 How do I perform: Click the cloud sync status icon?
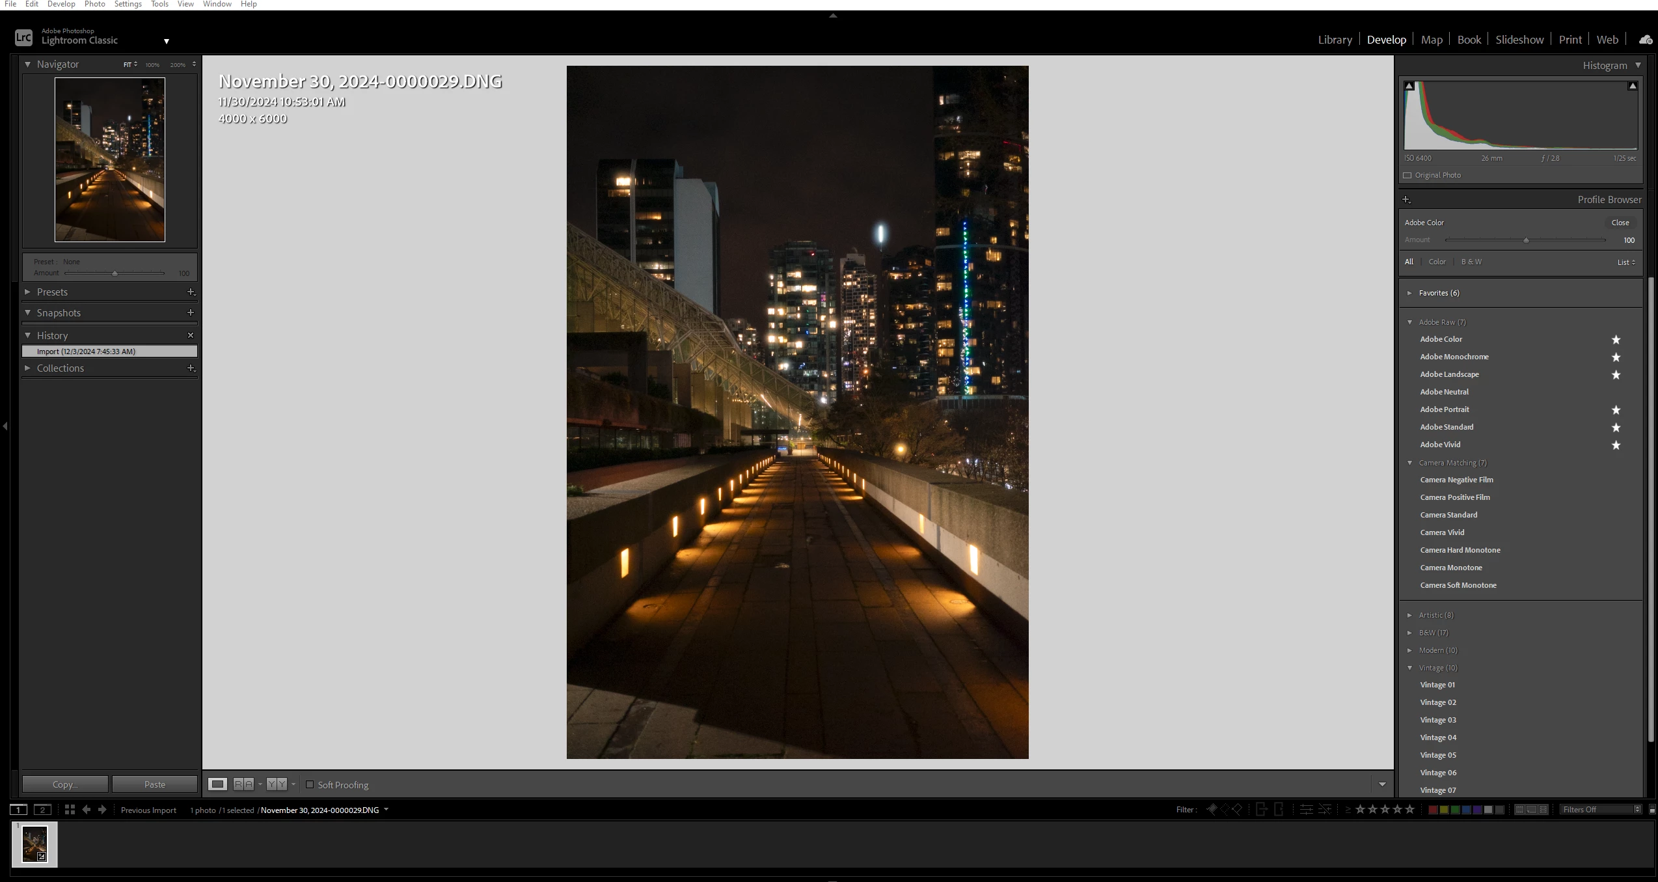coord(1645,40)
